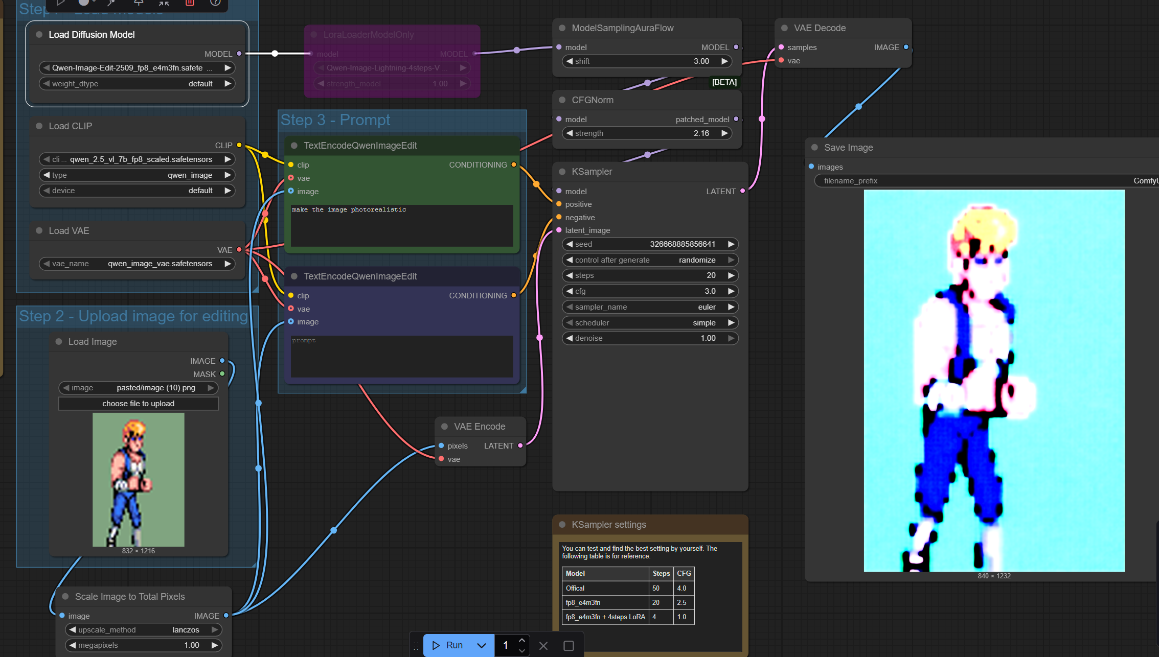This screenshot has width=1159, height=657.
Task: Click the trash delete icon in selection toolbar
Action: [190, 3]
